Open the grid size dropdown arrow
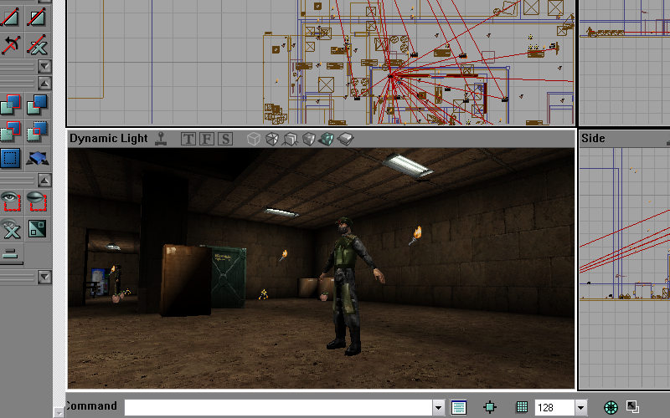This screenshot has height=418, width=670. [x=580, y=408]
